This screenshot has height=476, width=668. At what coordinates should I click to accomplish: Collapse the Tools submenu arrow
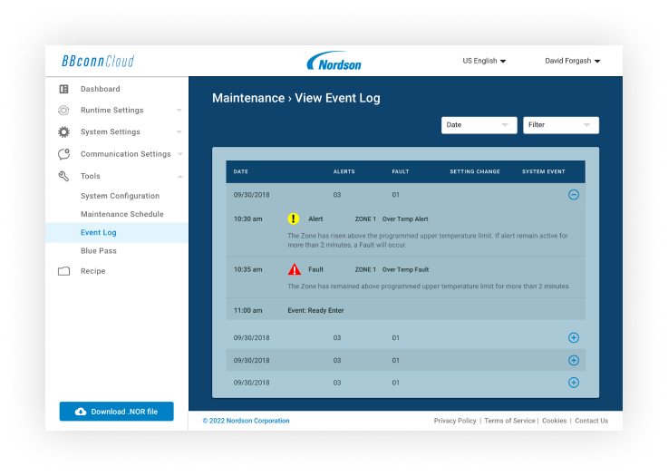pyautogui.click(x=179, y=176)
